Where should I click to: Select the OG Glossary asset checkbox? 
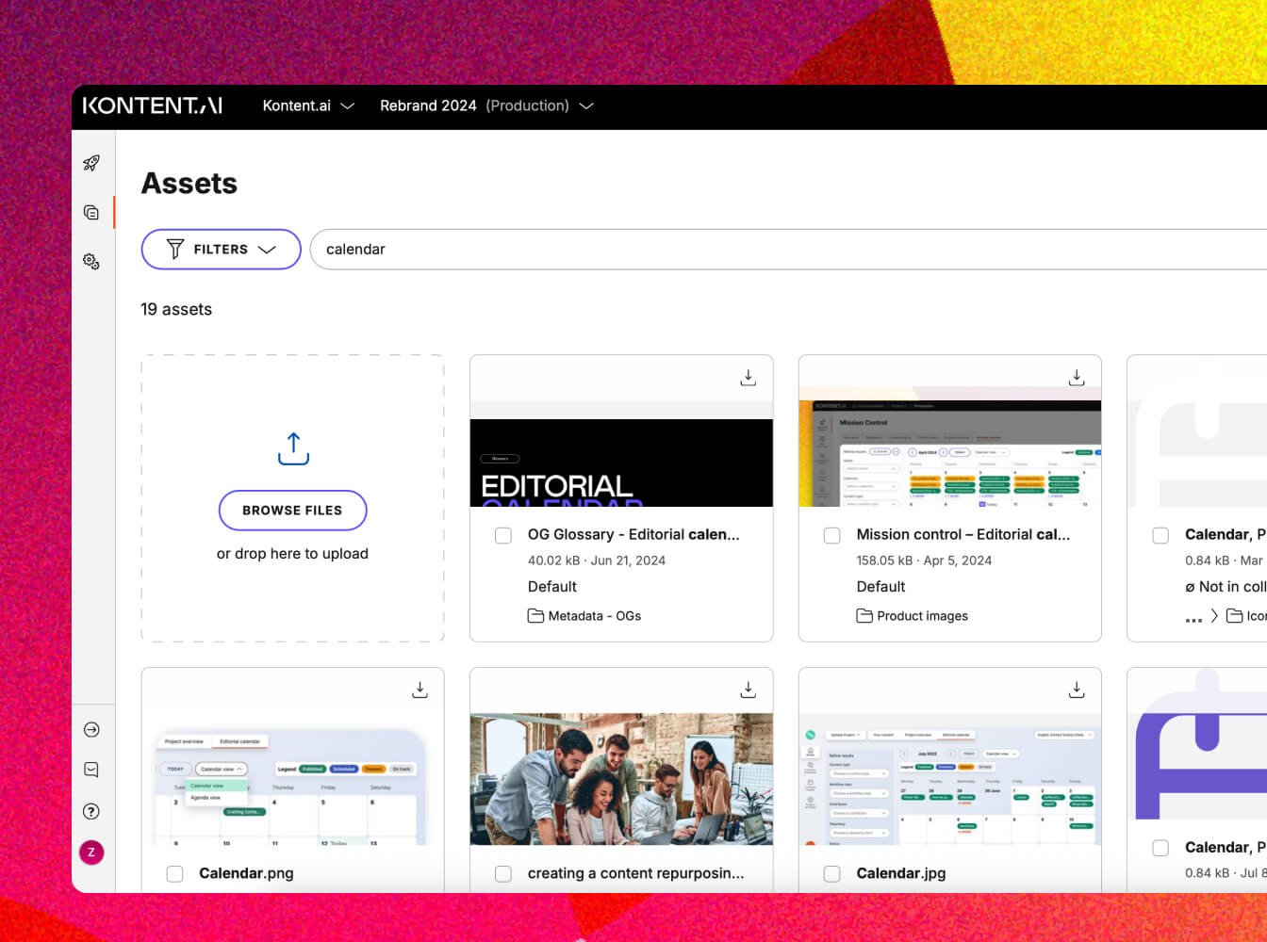tap(503, 535)
